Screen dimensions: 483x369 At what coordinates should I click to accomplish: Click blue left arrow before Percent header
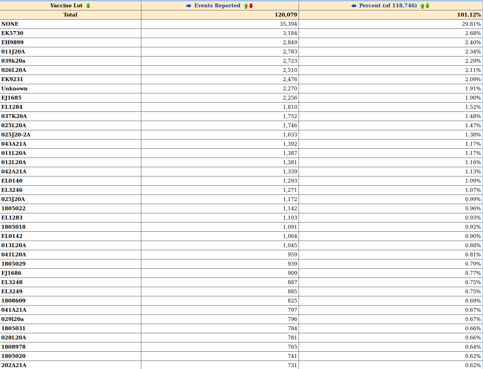(x=354, y=6)
